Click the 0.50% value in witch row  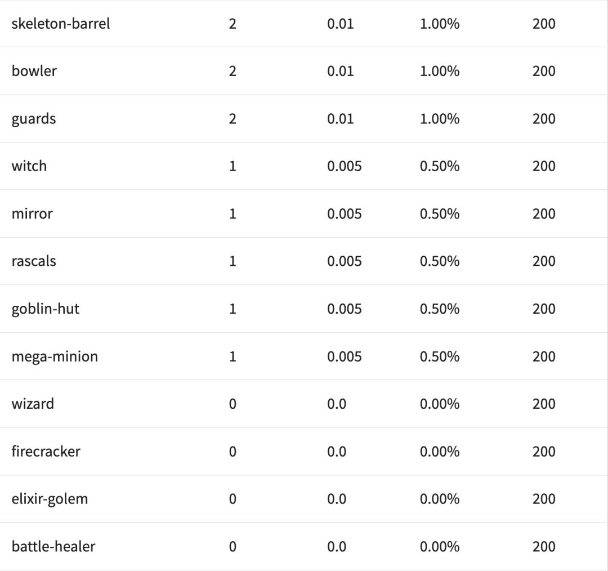click(x=440, y=166)
